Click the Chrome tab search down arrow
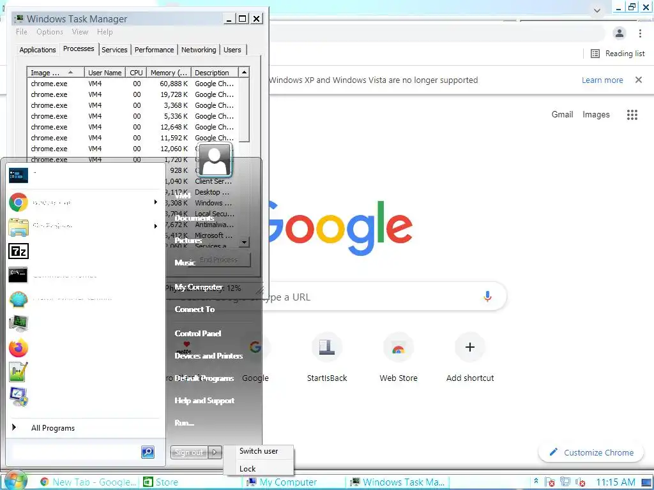 pyautogui.click(x=597, y=10)
